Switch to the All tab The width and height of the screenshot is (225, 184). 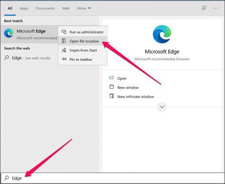10,8
